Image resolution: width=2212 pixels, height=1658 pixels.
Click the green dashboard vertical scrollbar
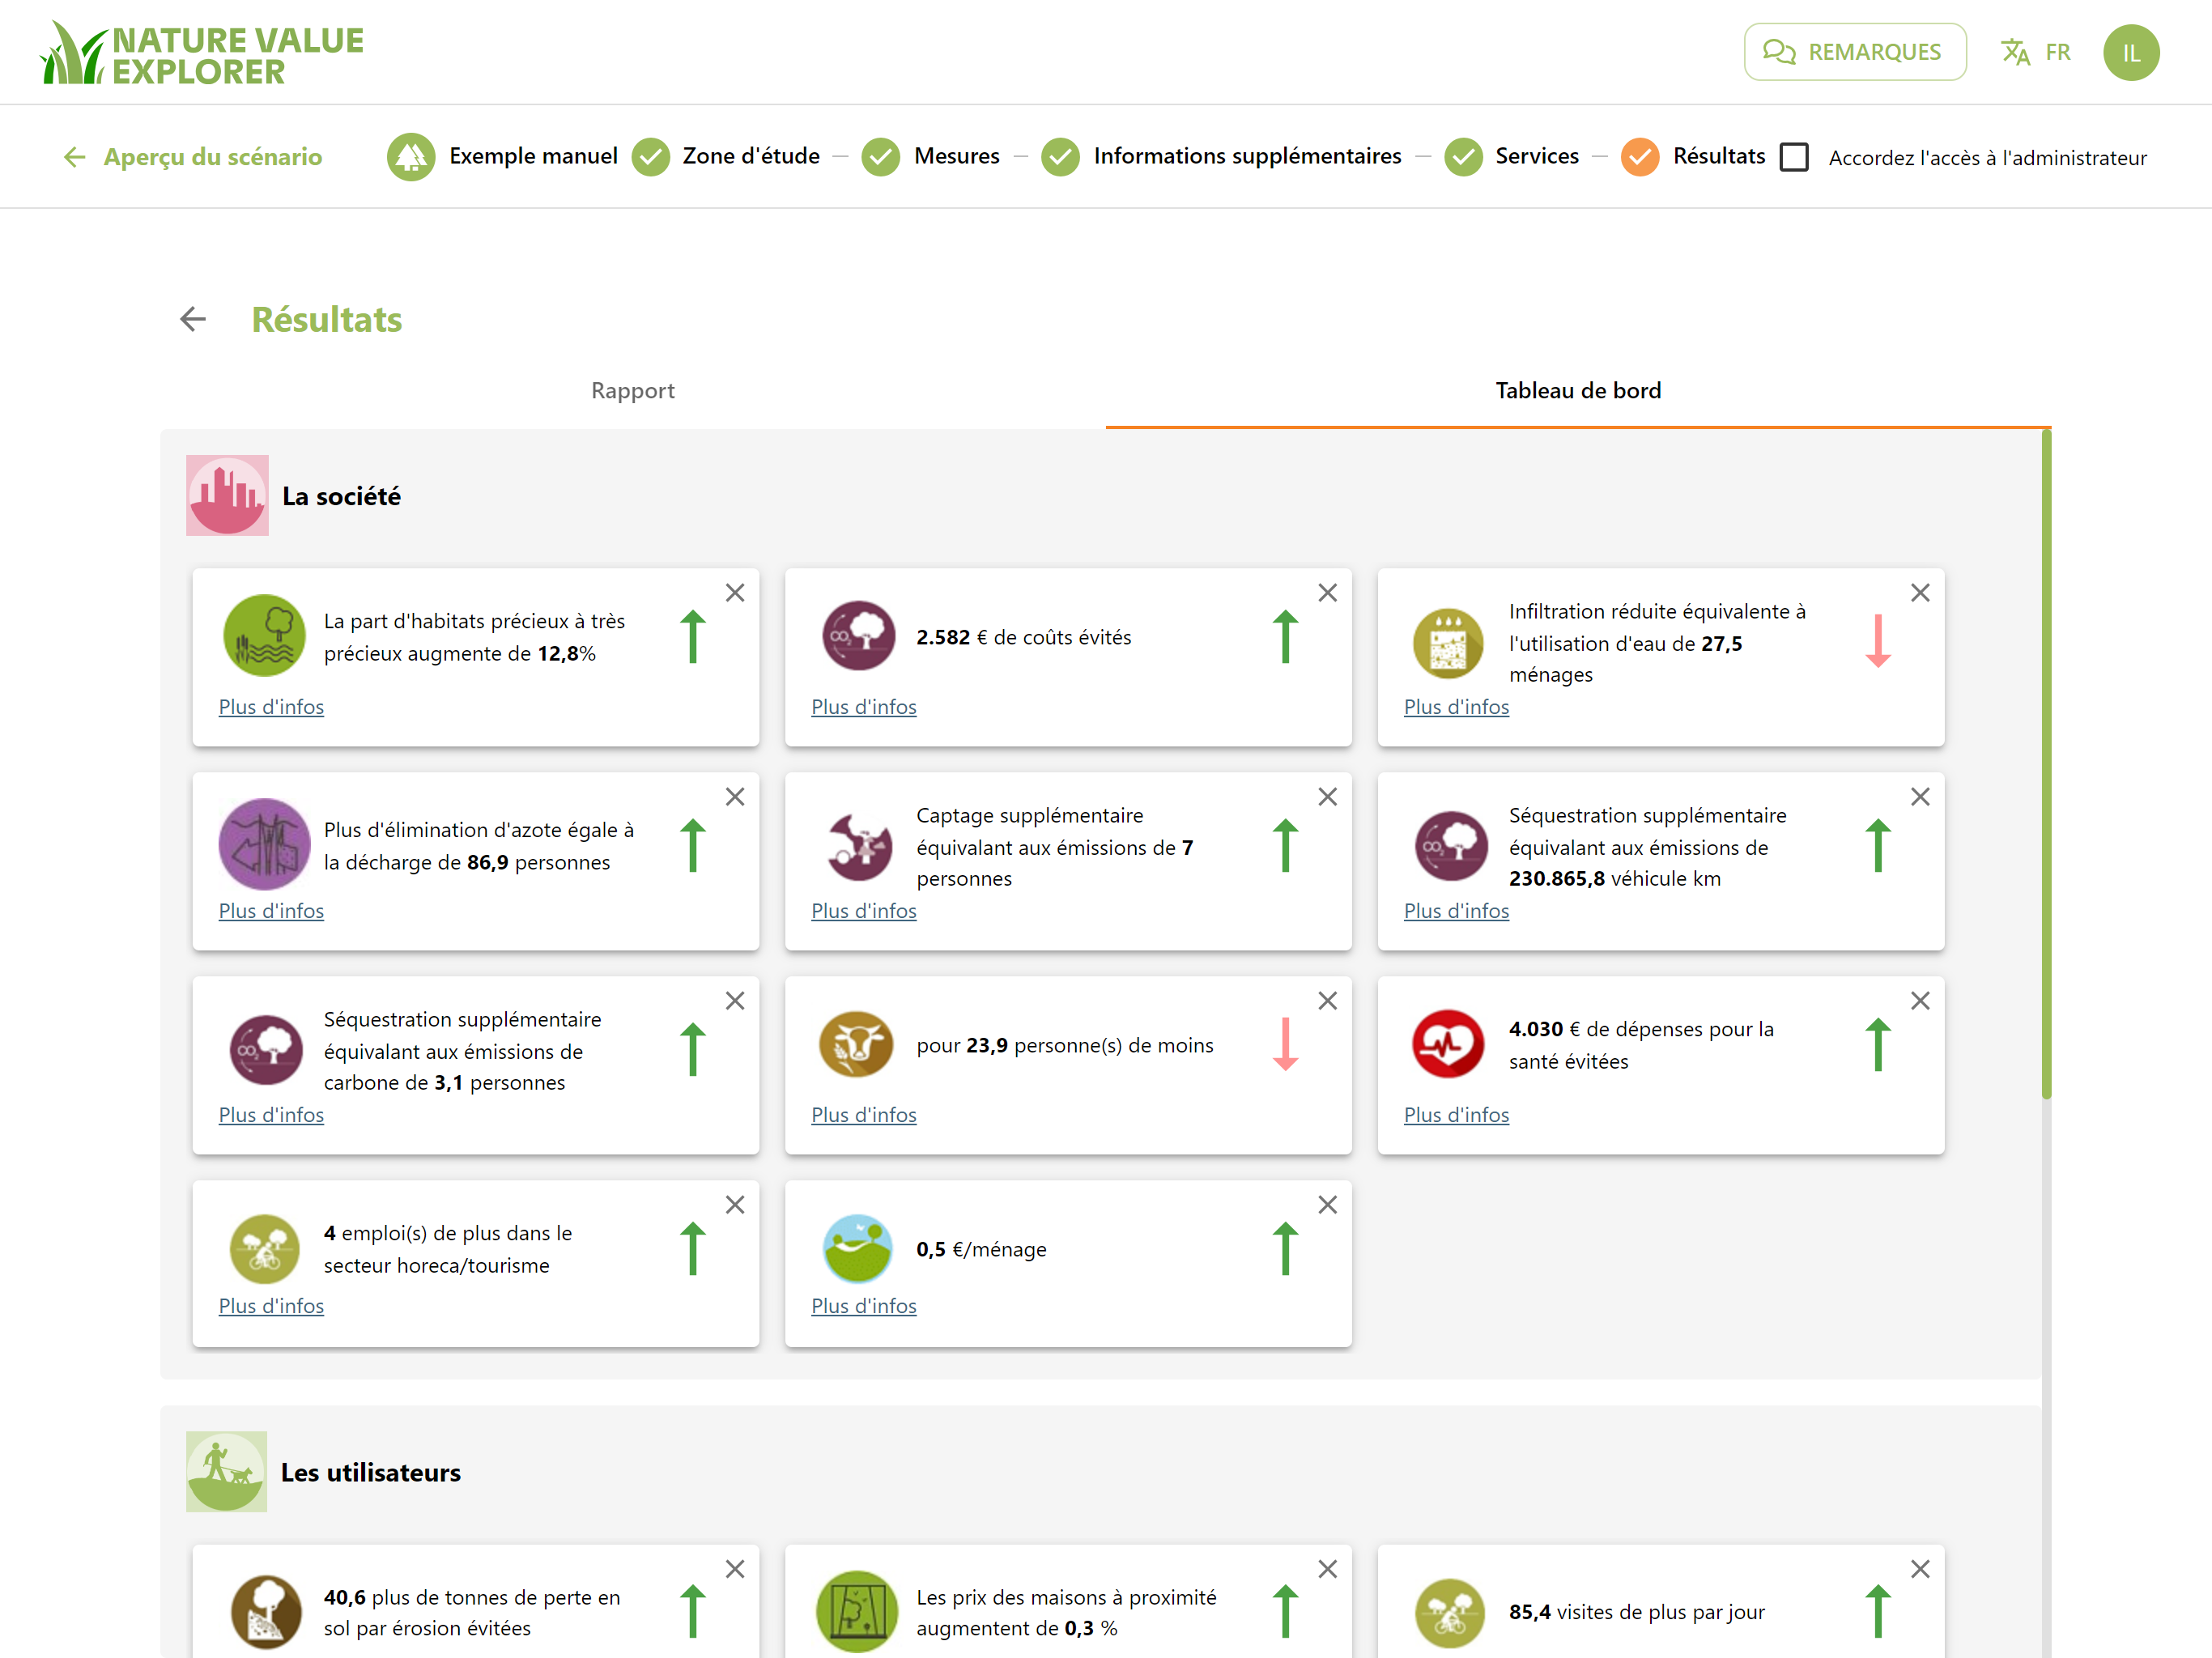pos(2046,764)
